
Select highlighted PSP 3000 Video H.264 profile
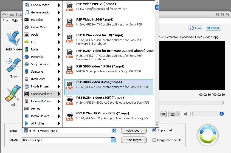point(109,87)
